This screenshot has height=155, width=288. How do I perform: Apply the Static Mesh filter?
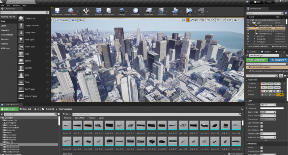[80, 118]
